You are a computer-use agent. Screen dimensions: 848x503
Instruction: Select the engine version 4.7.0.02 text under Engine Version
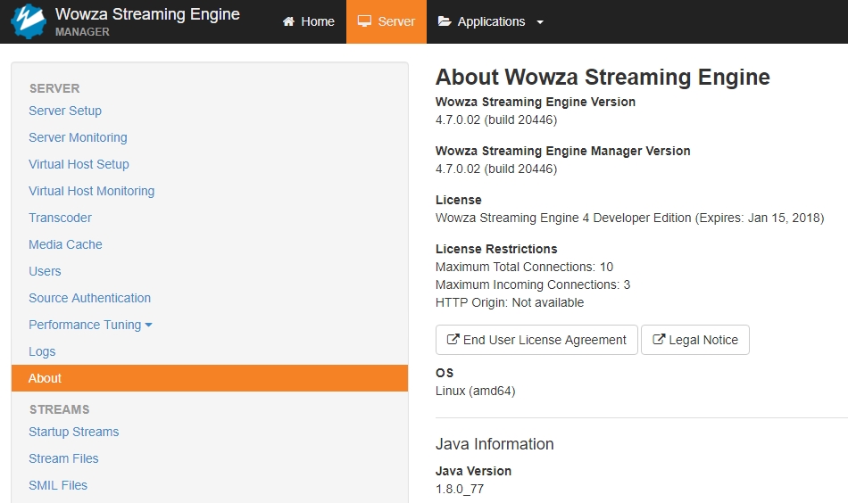coord(496,120)
